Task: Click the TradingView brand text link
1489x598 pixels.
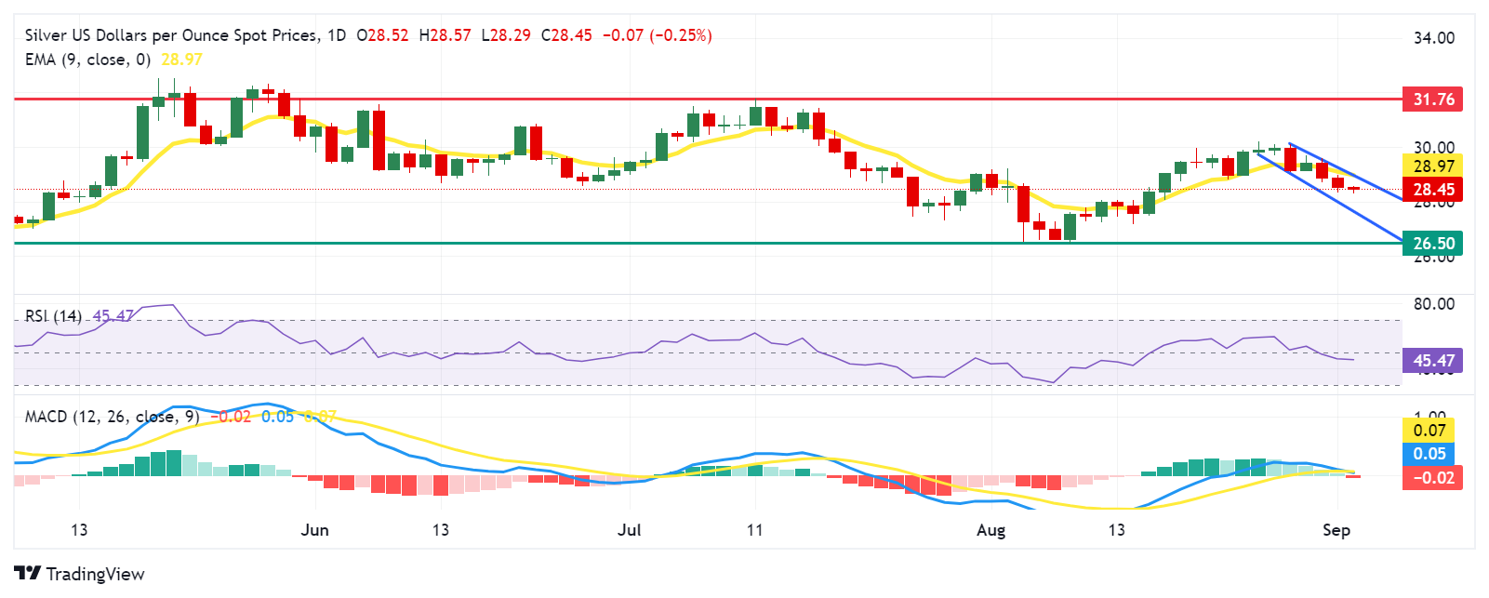Action: [95, 574]
